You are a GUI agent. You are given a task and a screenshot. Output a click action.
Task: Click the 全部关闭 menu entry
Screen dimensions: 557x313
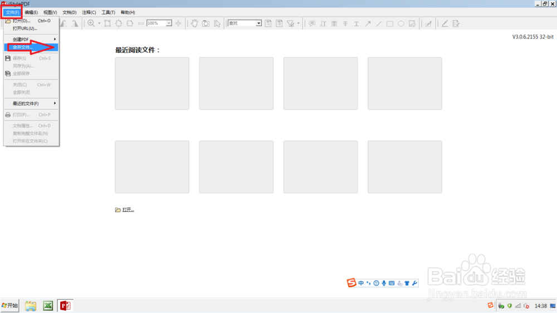pyautogui.click(x=31, y=92)
